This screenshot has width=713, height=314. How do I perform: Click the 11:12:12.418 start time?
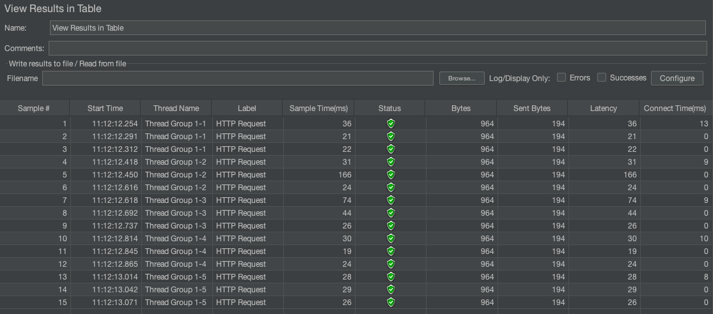point(106,161)
